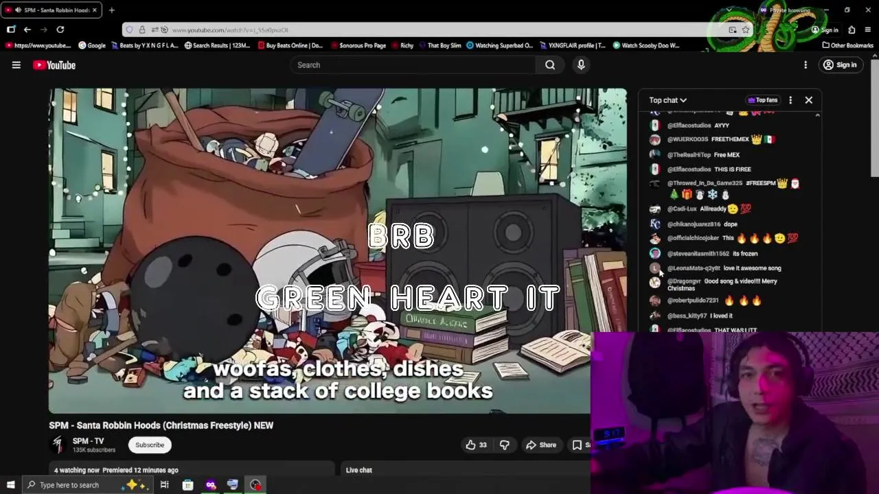Bookmark this page with star icon
This screenshot has width=879, height=494.
746,30
